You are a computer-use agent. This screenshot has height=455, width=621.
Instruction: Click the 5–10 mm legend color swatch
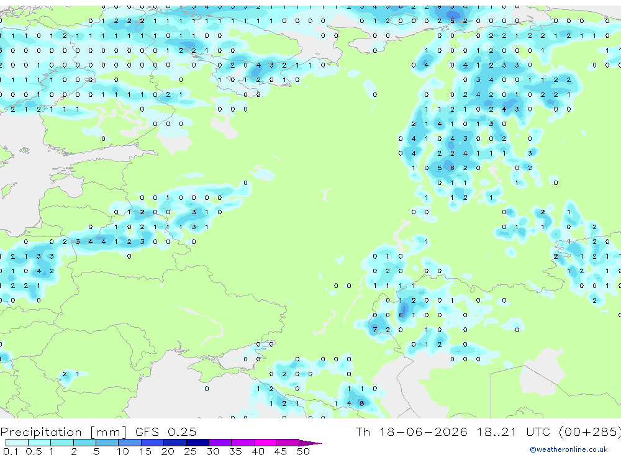click(107, 443)
